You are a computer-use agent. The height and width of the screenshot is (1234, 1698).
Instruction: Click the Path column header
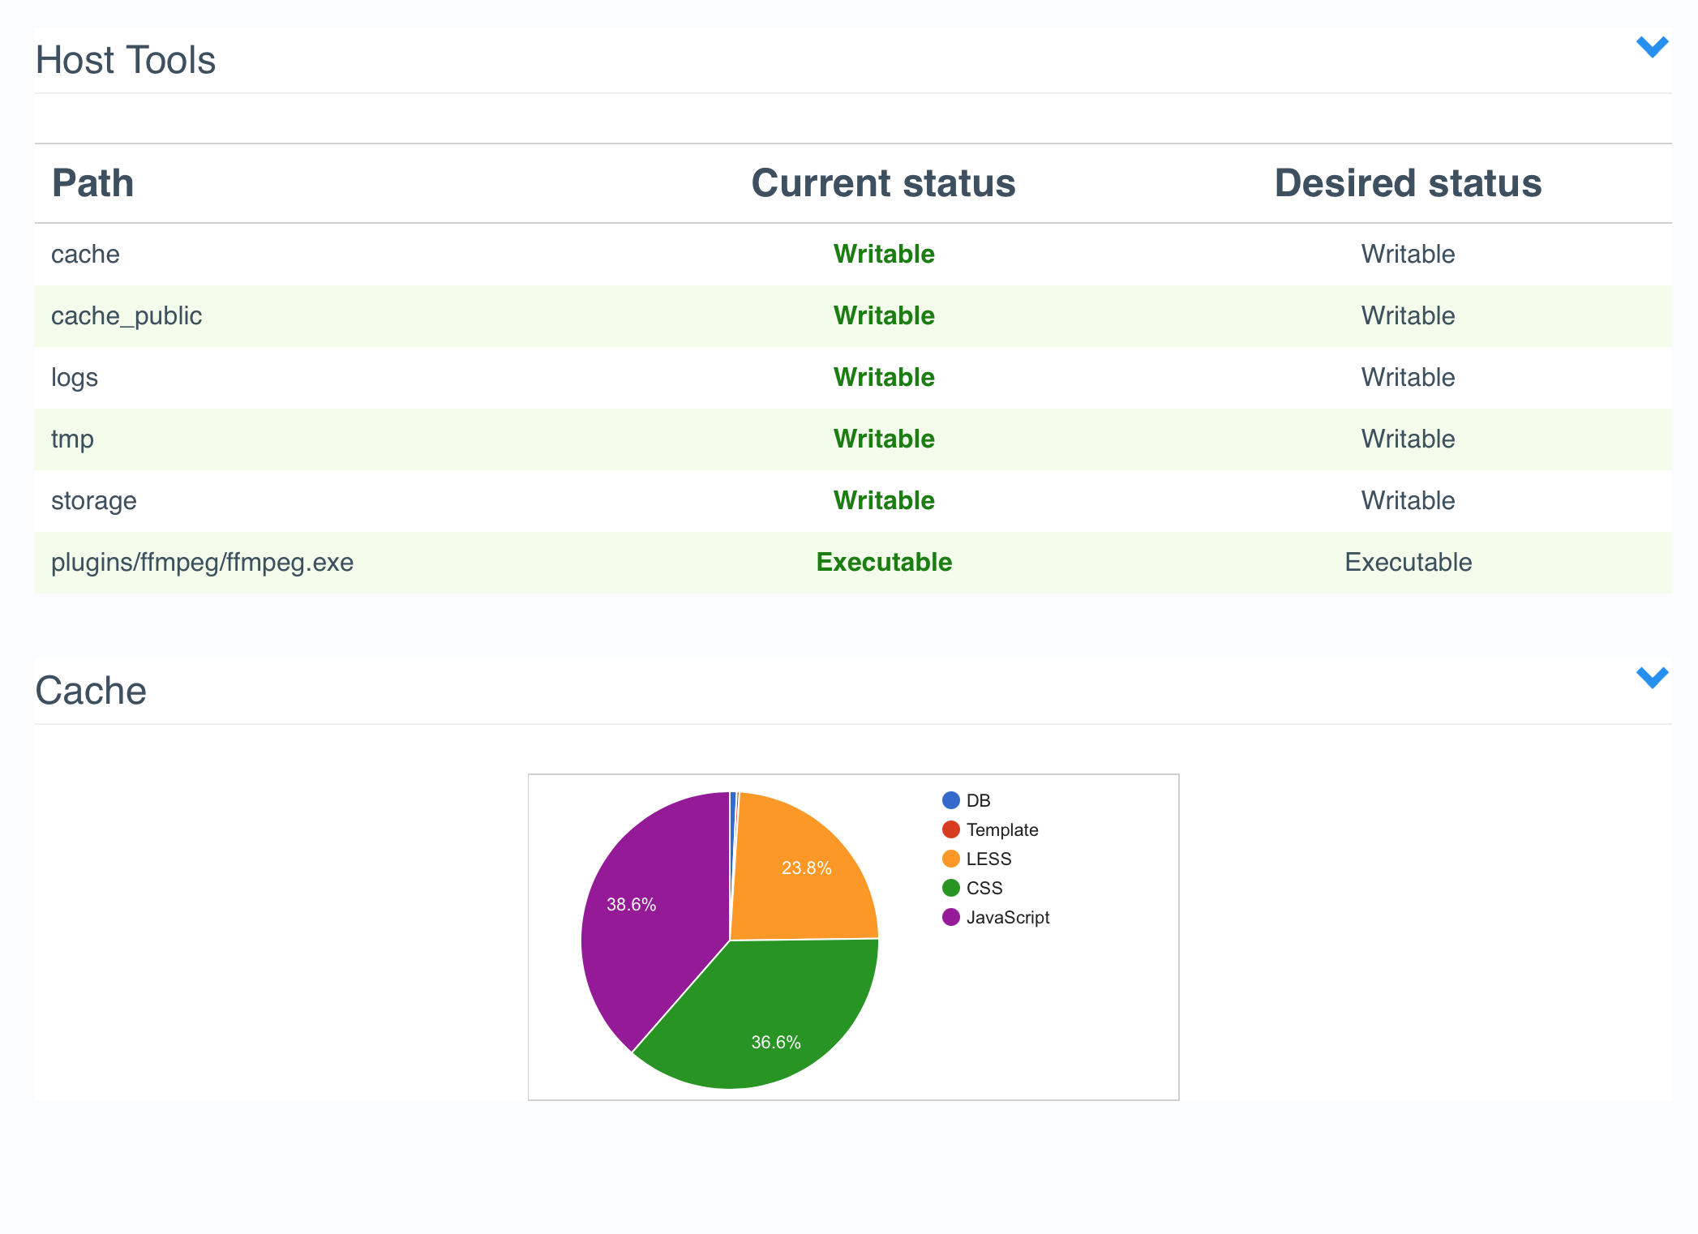point(92,183)
